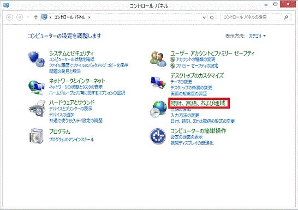Expand breadcrumb arrow after コントロール パネル
Screen dimensions: 298x210
point(89,17)
